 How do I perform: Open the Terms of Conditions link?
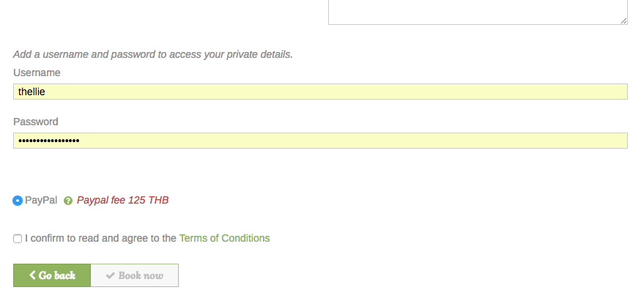tap(224, 238)
